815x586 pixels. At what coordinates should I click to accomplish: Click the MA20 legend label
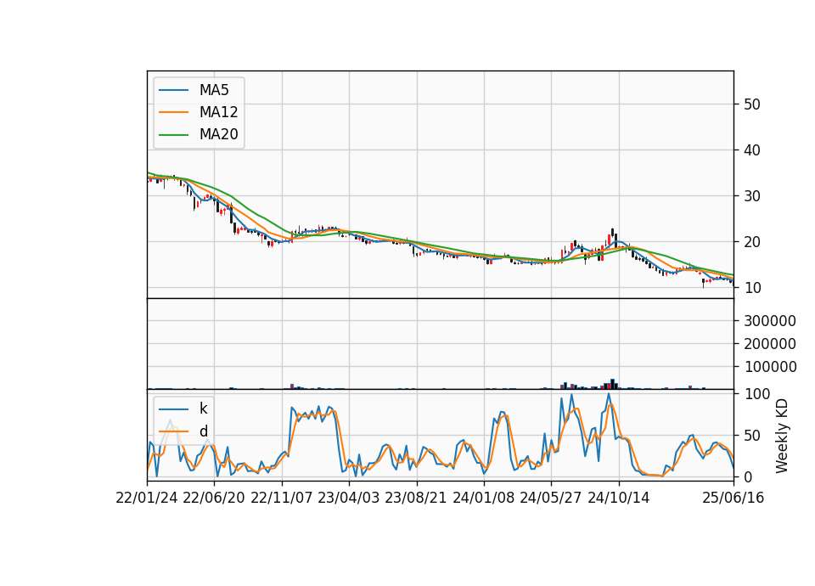pos(218,134)
